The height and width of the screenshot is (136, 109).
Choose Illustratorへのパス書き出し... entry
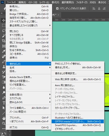[x=78, y=118]
